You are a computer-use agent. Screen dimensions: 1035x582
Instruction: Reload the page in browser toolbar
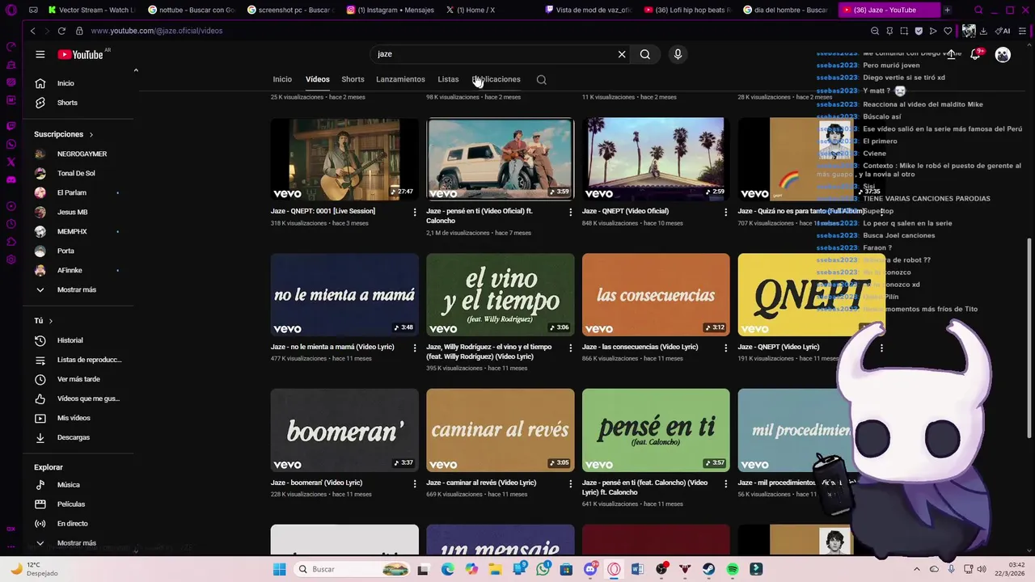61,31
